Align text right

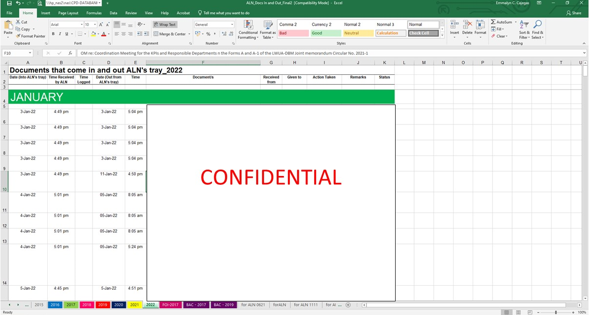[130, 34]
